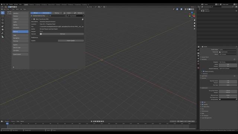
Task: Open the Object Mode dropdown
Action: [6, 9]
